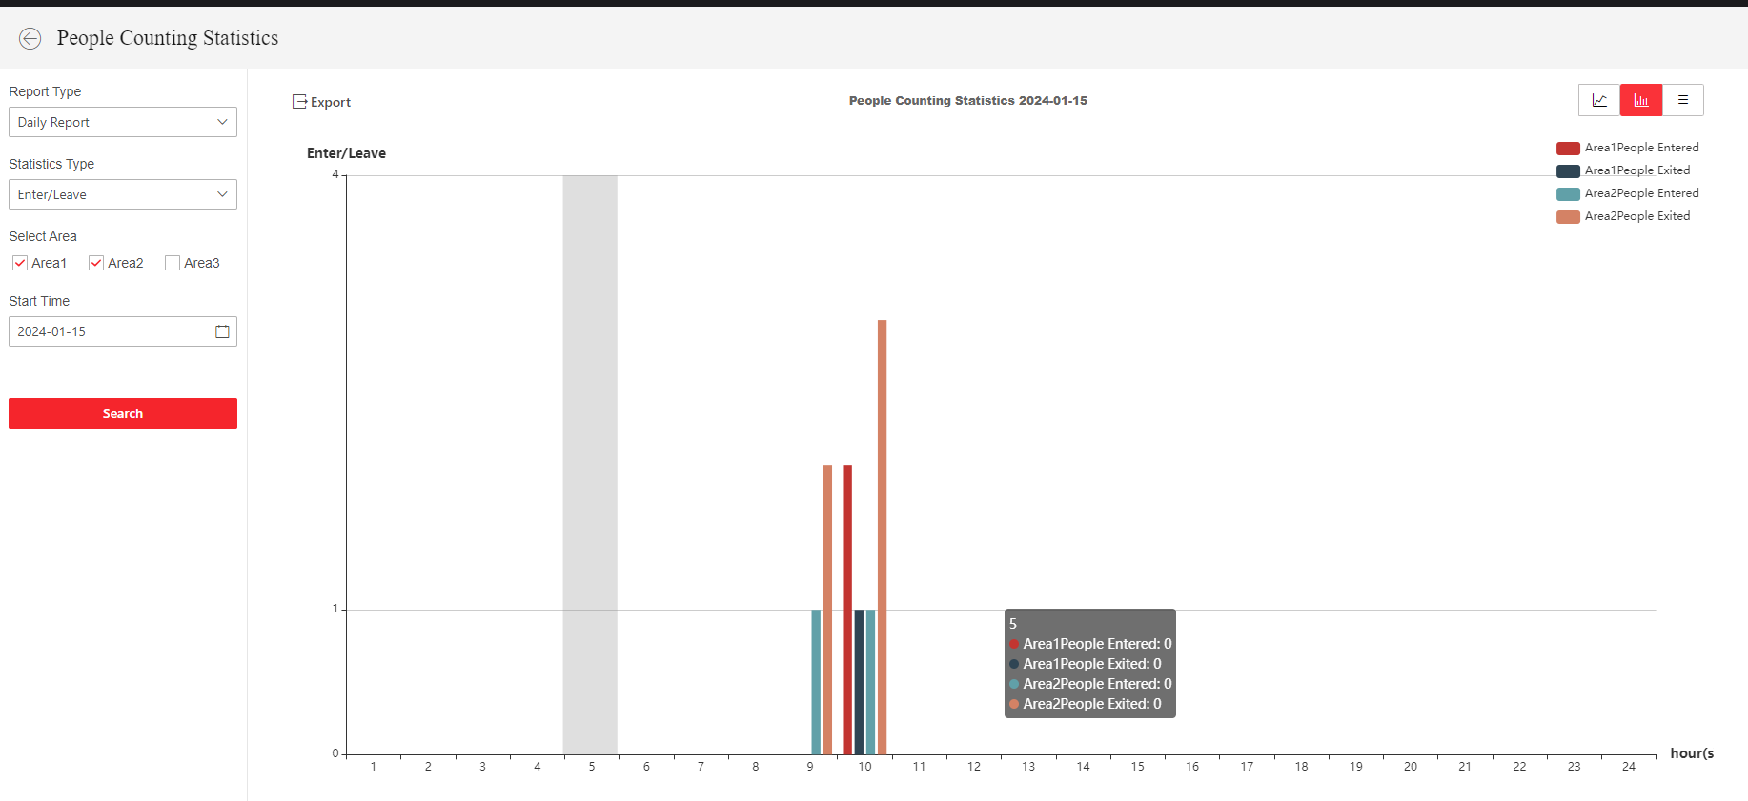The image size is (1748, 801).
Task: Open the Start Time calendar picker
Action: (x=222, y=331)
